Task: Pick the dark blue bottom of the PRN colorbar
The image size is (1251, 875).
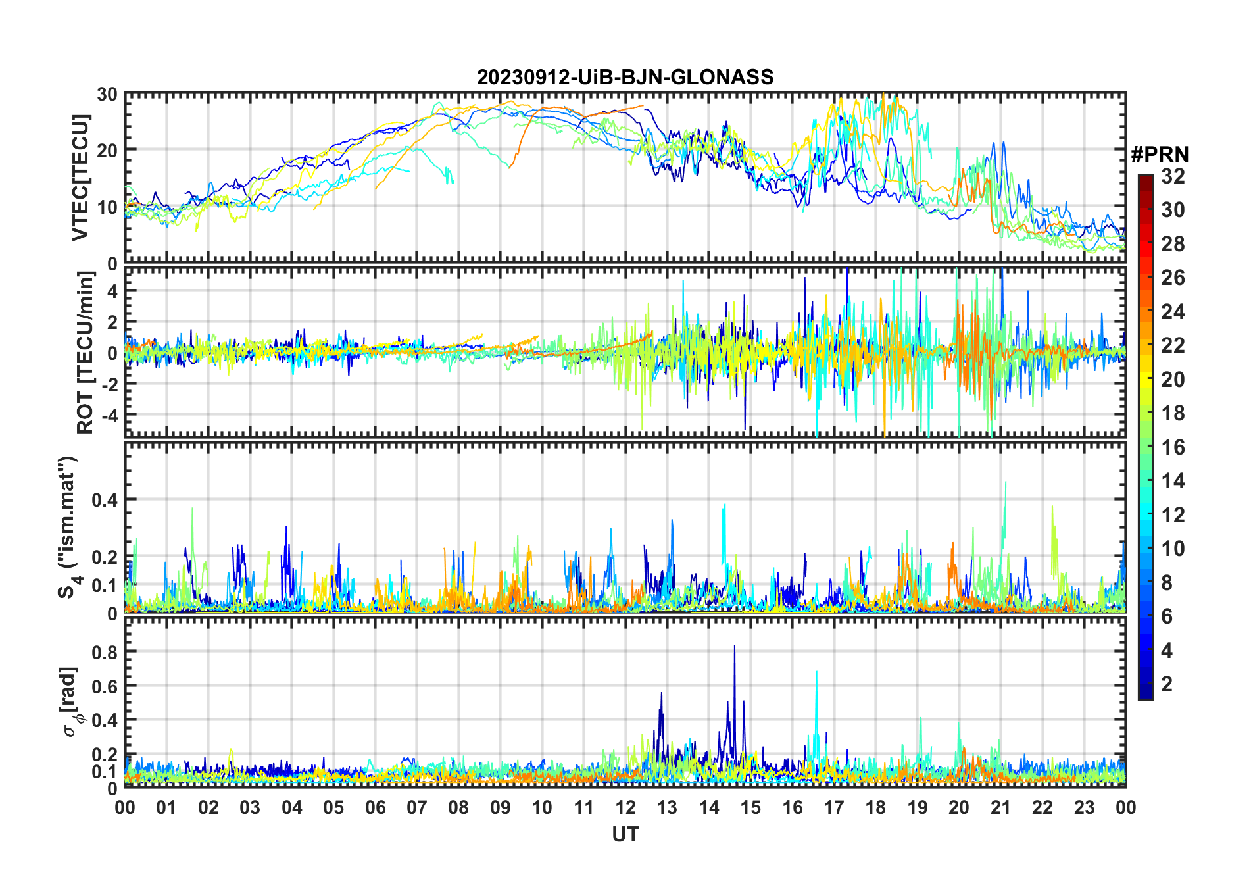Action: point(1145,695)
